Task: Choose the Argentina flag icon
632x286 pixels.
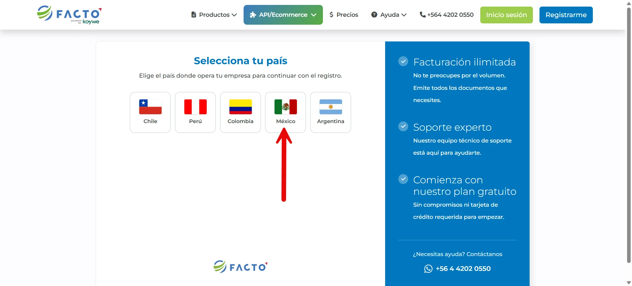Action: [331, 107]
